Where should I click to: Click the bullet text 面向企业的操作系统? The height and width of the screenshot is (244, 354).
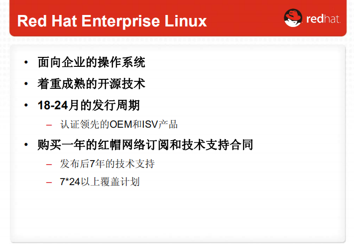[91, 62]
